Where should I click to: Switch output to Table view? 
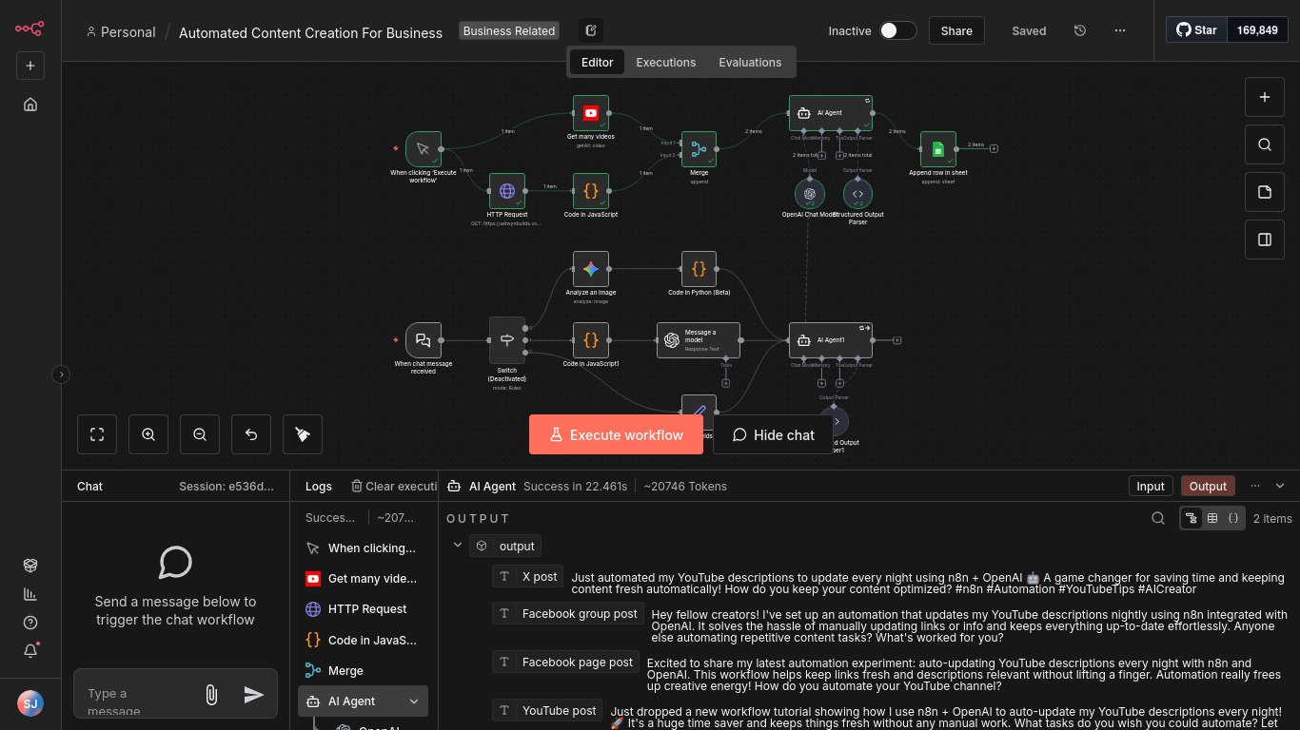tap(1212, 518)
